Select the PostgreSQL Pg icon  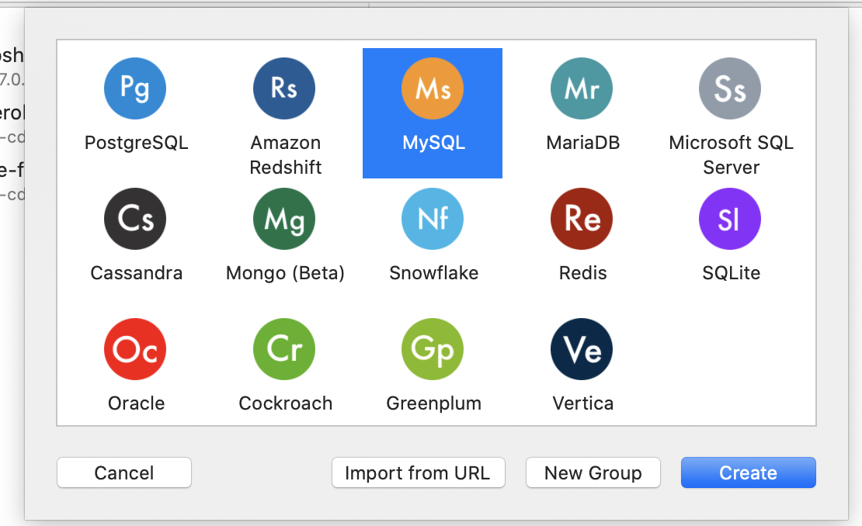point(135,88)
